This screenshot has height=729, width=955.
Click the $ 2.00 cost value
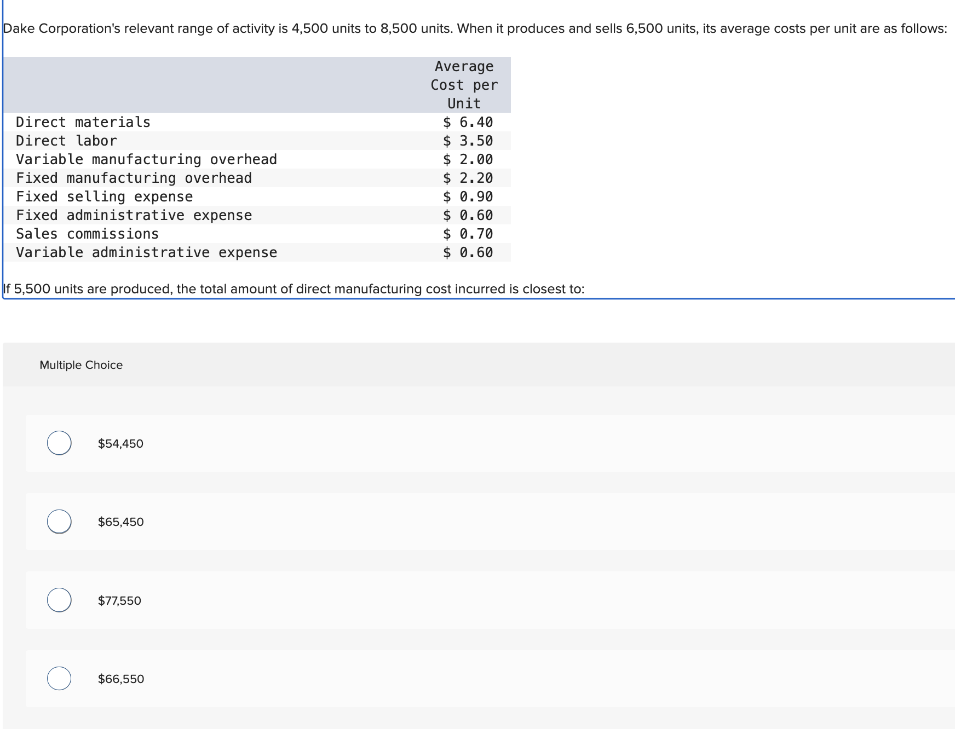(468, 159)
